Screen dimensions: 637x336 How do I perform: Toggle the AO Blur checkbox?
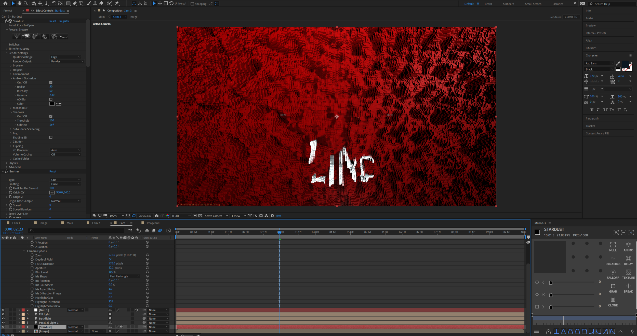pos(51,100)
